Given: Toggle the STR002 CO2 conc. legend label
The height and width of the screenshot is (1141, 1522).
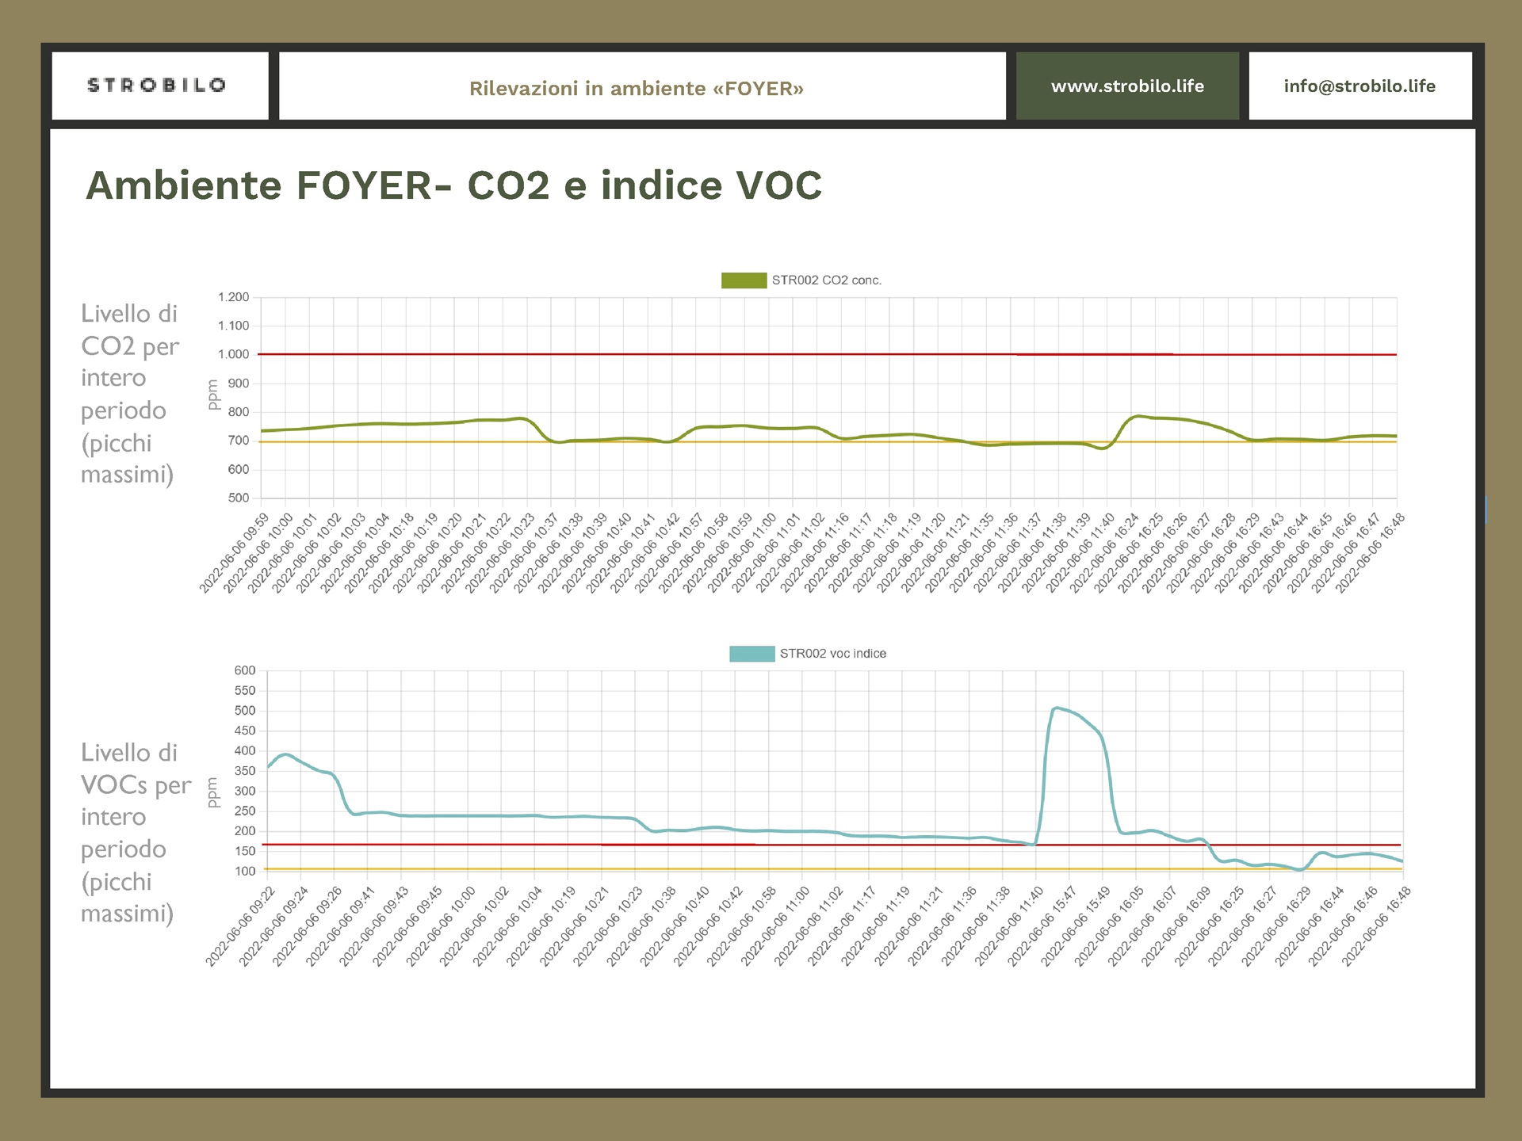Looking at the screenshot, I should pyautogui.click(x=826, y=280).
